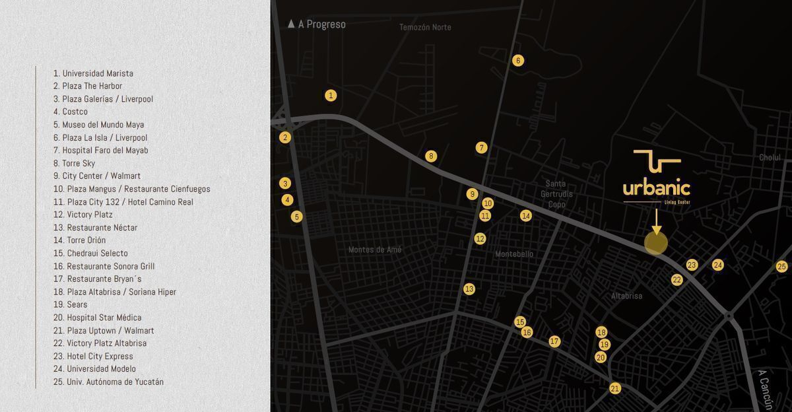792x412 pixels.
Task: Select legend entry "25. Univ. Autónoma de Yucatán"
Action: [x=108, y=382]
